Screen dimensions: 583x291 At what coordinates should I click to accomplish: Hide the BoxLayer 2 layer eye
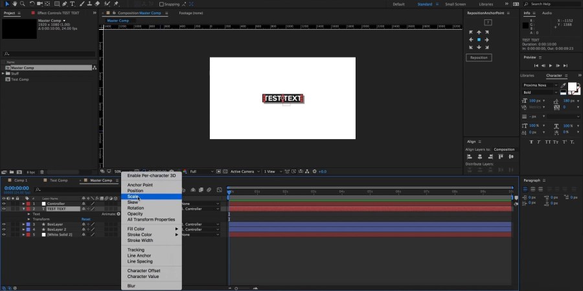(4, 230)
